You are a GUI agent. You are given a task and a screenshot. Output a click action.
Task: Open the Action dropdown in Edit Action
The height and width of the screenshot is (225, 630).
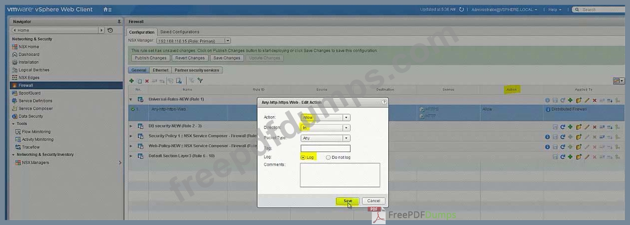point(346,117)
